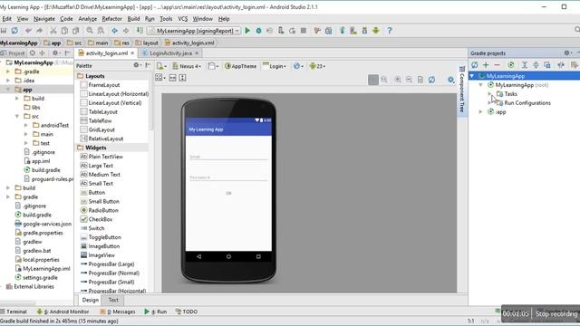Click the Cut scissors icon
This screenshot has height=326, width=580.
click(x=53, y=31)
